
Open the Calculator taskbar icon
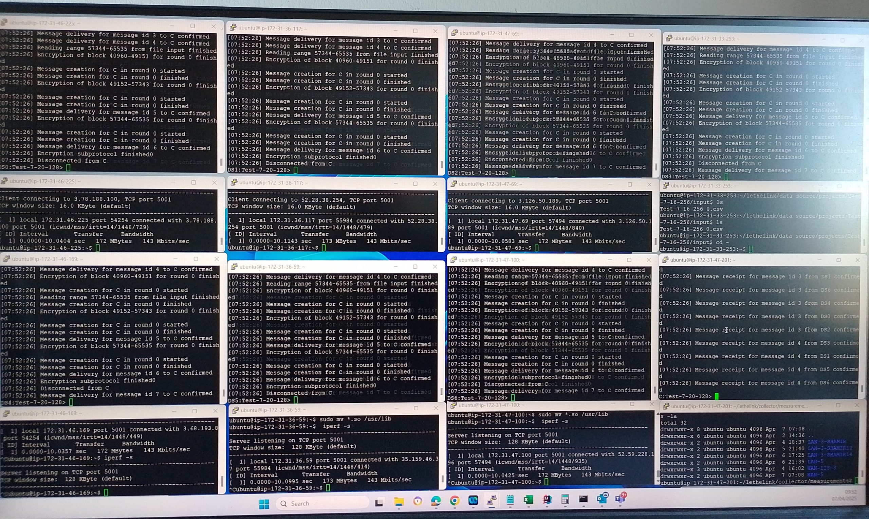[x=565, y=499]
